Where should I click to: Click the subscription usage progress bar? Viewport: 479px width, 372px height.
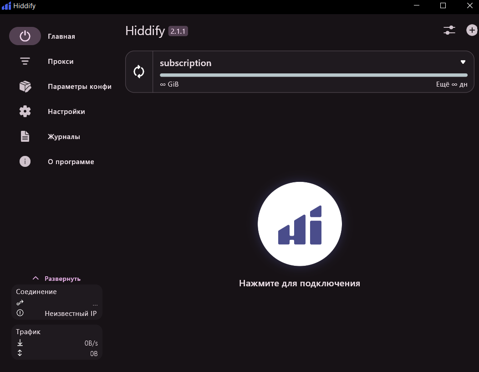click(313, 75)
